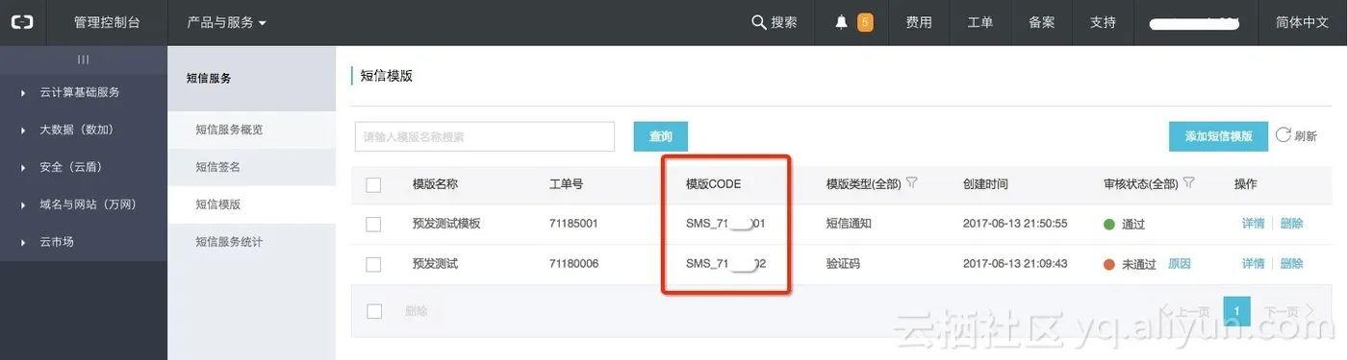Go to page 1 in pagination

click(x=1236, y=311)
